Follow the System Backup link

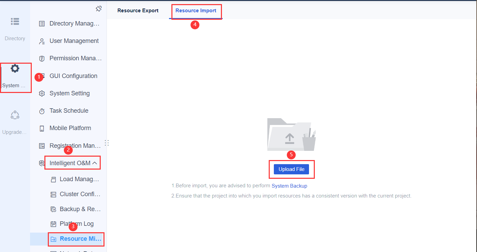[289, 186]
